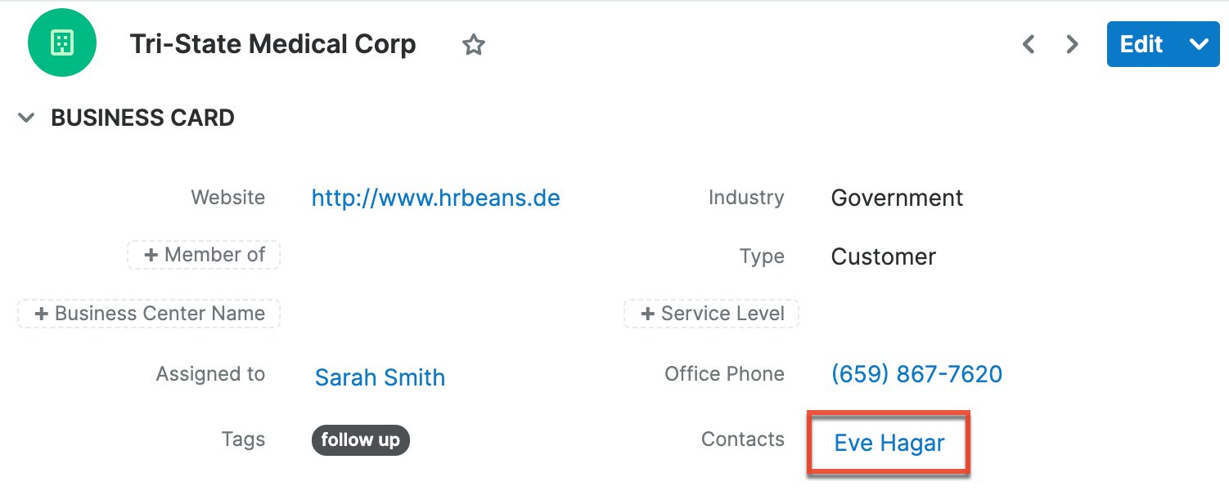Go to previous record arrow
The width and height of the screenshot is (1229, 495).
(x=1029, y=44)
